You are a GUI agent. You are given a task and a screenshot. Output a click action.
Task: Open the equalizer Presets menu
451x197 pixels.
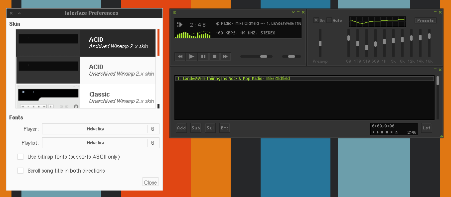coord(426,20)
